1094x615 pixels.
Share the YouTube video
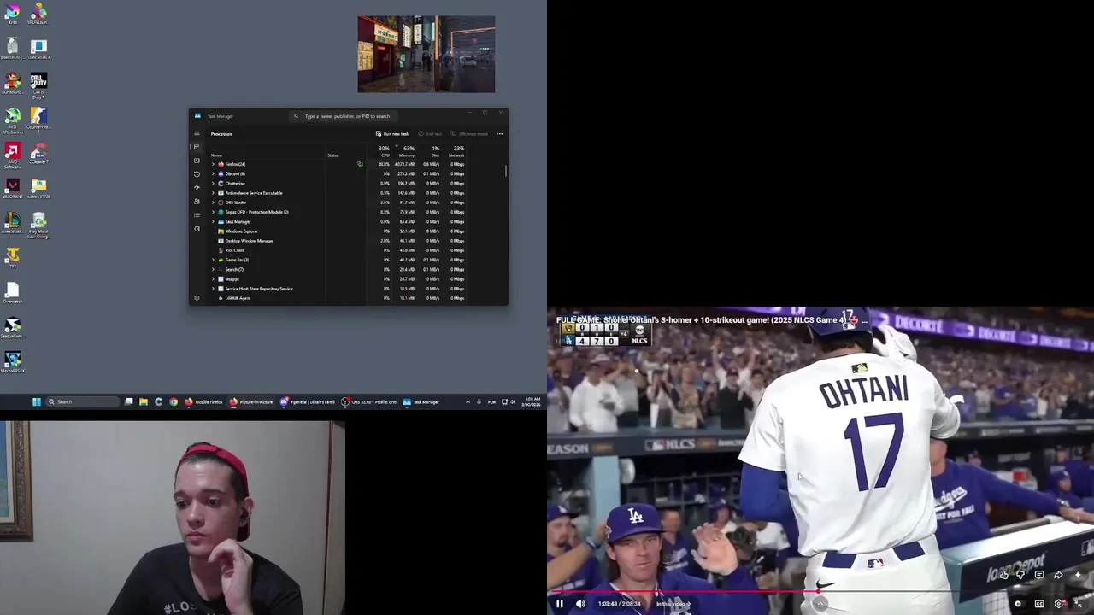[1058, 575]
